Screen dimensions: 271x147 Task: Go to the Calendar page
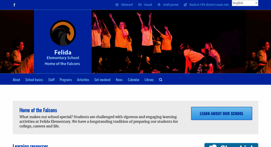click(x=134, y=80)
